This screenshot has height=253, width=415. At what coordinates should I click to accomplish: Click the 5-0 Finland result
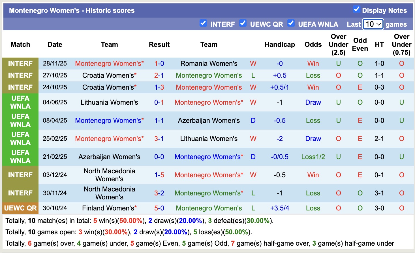(159, 208)
